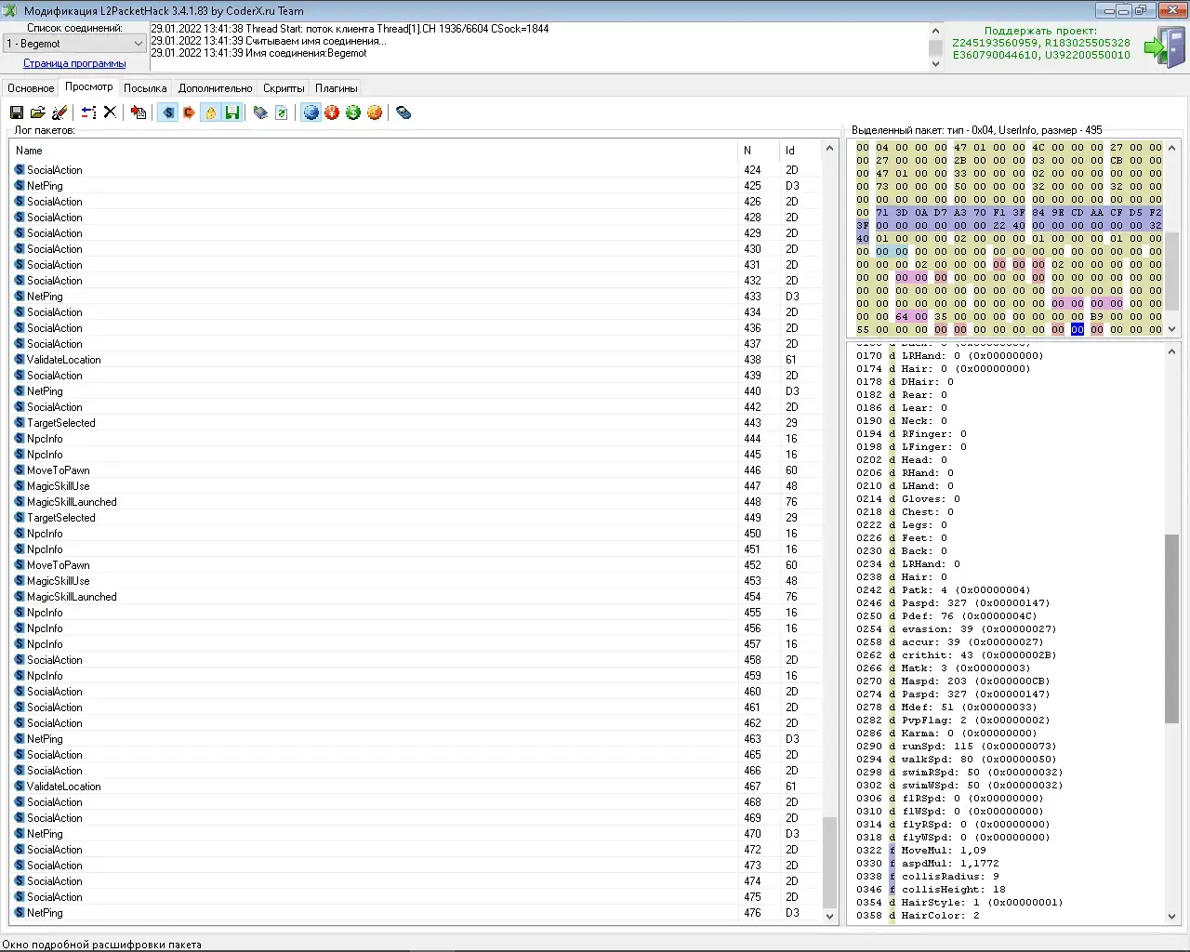This screenshot has width=1190, height=952.
Task: Click the green dollar globe icon
Action: pyautogui.click(x=353, y=112)
